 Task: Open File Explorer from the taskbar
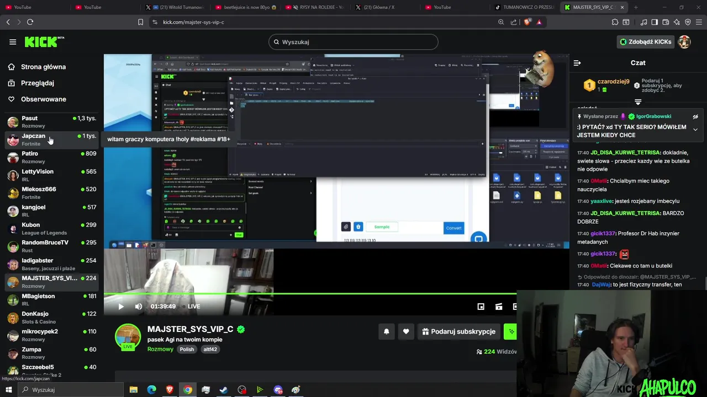(x=134, y=390)
